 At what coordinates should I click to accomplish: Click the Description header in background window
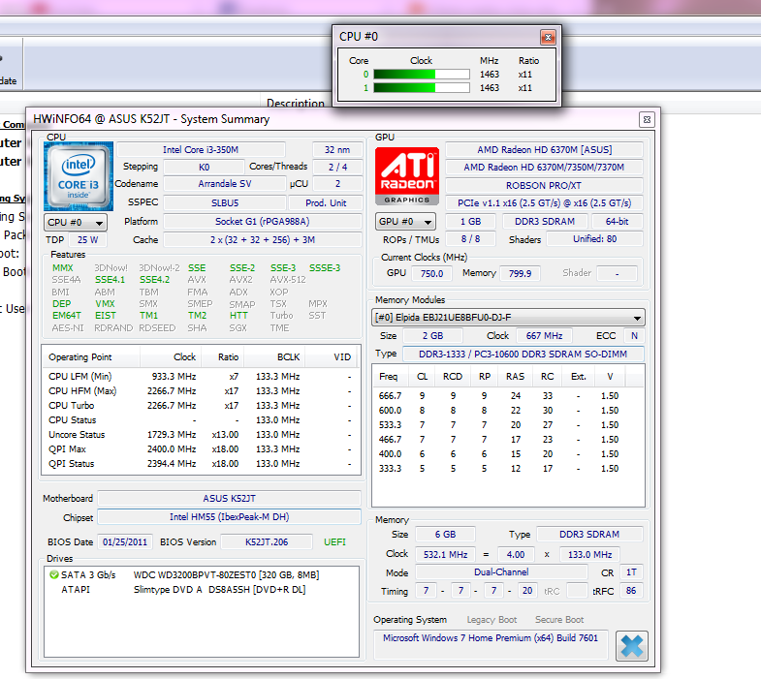point(295,103)
